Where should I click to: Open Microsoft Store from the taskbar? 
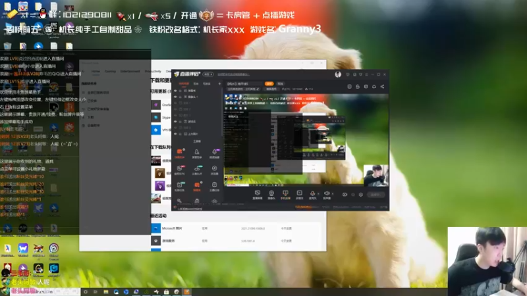pos(167,292)
